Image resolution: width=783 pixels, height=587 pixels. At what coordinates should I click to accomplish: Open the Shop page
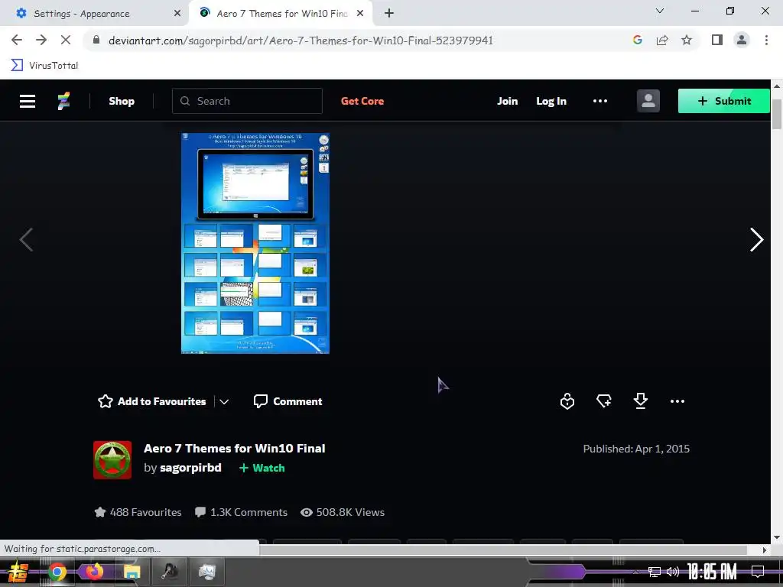pyautogui.click(x=122, y=102)
